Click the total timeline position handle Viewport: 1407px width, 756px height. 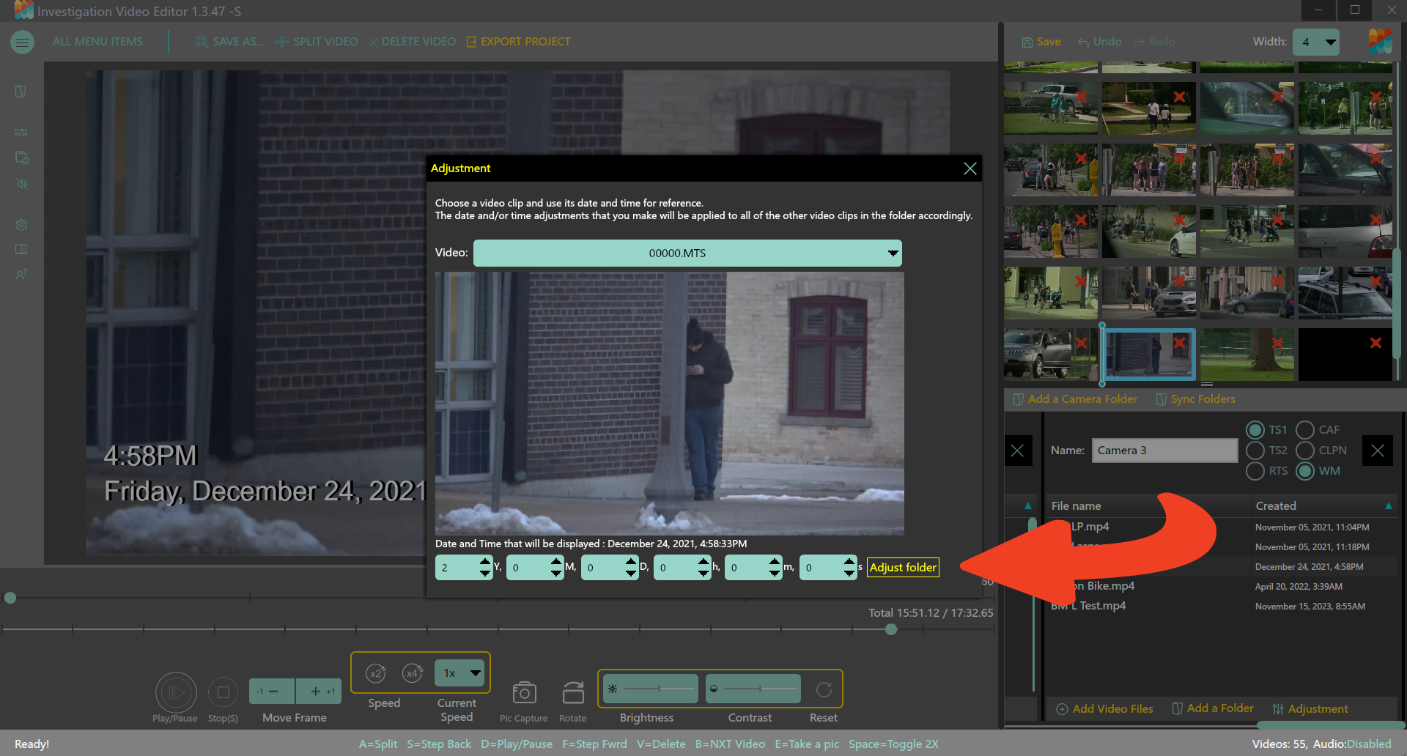pos(891,629)
